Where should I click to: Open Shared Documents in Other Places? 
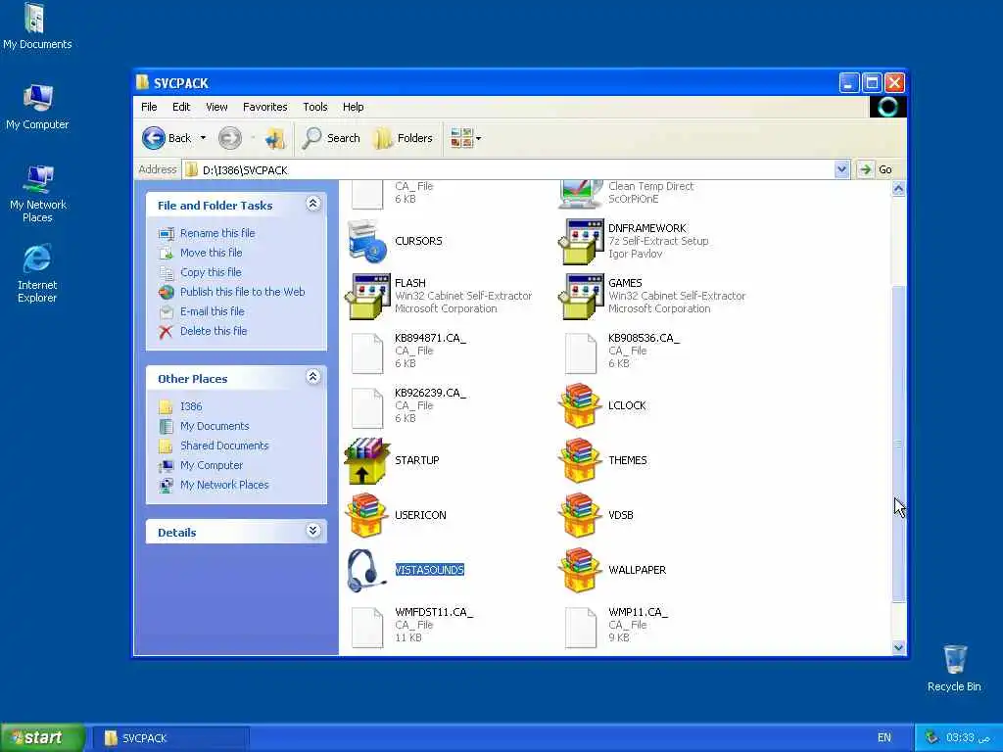click(x=224, y=446)
